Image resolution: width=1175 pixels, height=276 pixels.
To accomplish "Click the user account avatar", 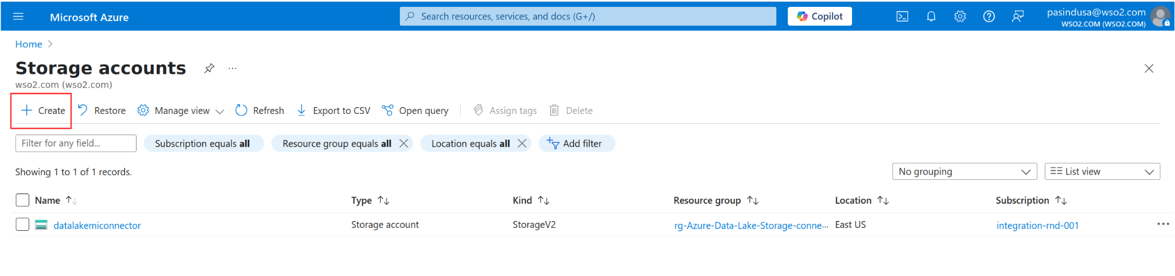I will (x=1161, y=17).
